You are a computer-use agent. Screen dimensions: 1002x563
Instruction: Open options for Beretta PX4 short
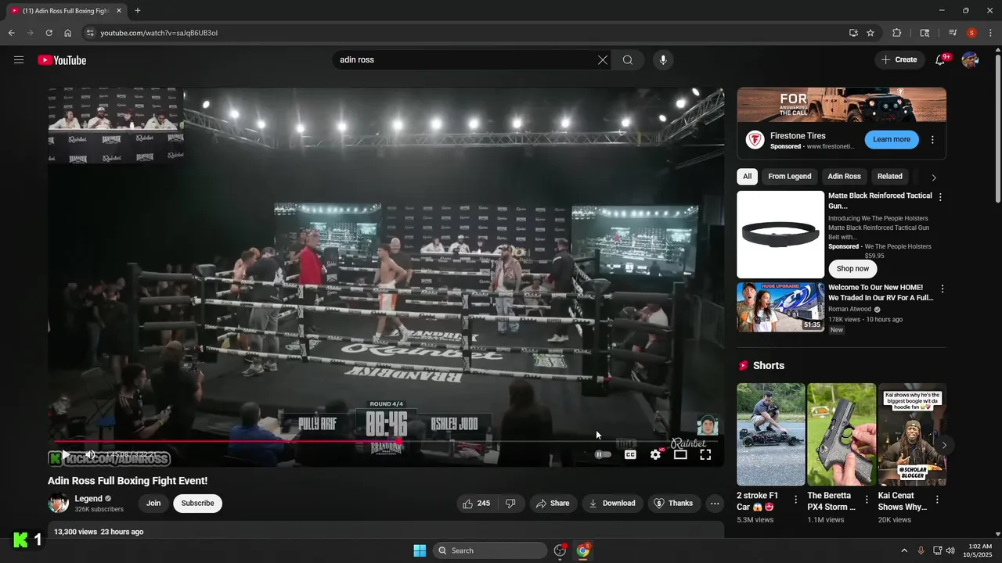[x=867, y=499]
